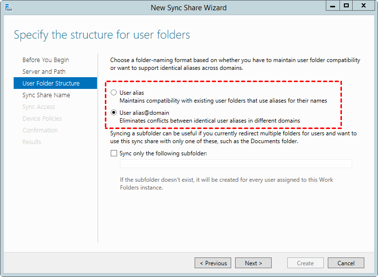Click the Confirmation step
This screenshot has width=378, height=277.
click(x=40, y=130)
